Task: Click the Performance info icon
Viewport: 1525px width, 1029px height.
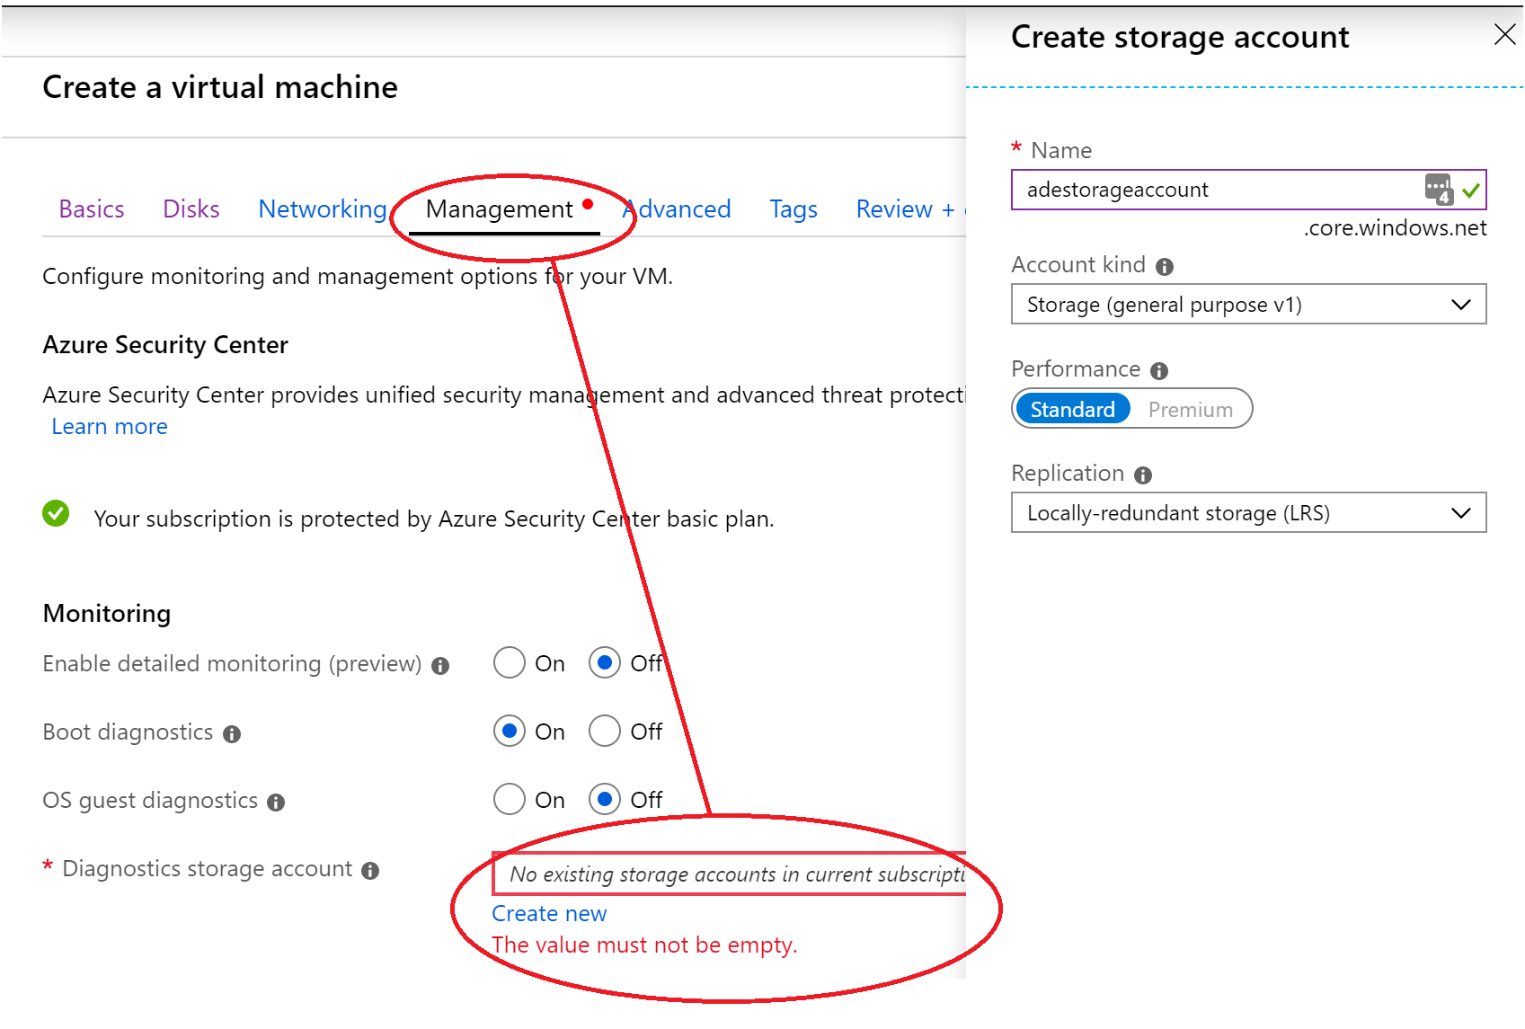Action: [x=1158, y=370]
